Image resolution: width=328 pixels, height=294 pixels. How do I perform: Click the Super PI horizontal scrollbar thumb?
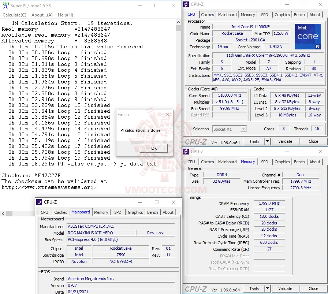click(x=9, y=214)
